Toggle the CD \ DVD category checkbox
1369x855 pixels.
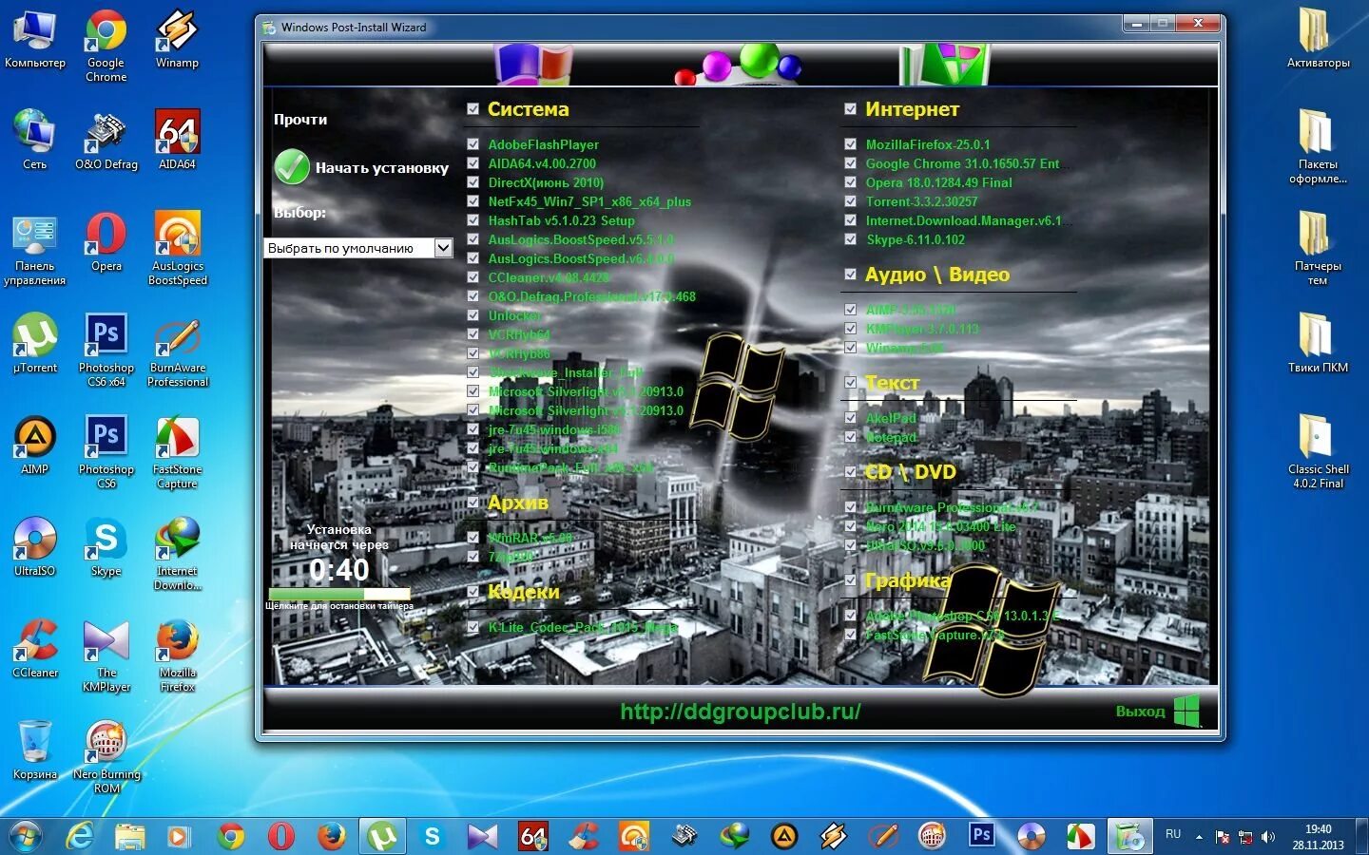[850, 472]
